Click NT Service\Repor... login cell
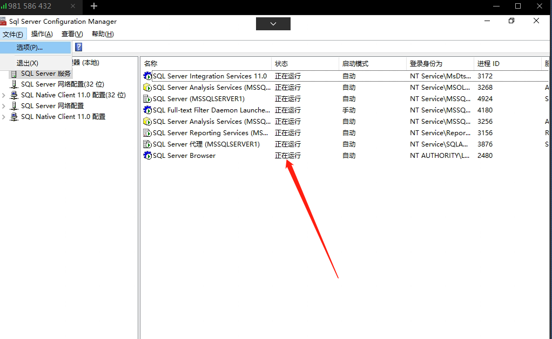 tap(440, 133)
